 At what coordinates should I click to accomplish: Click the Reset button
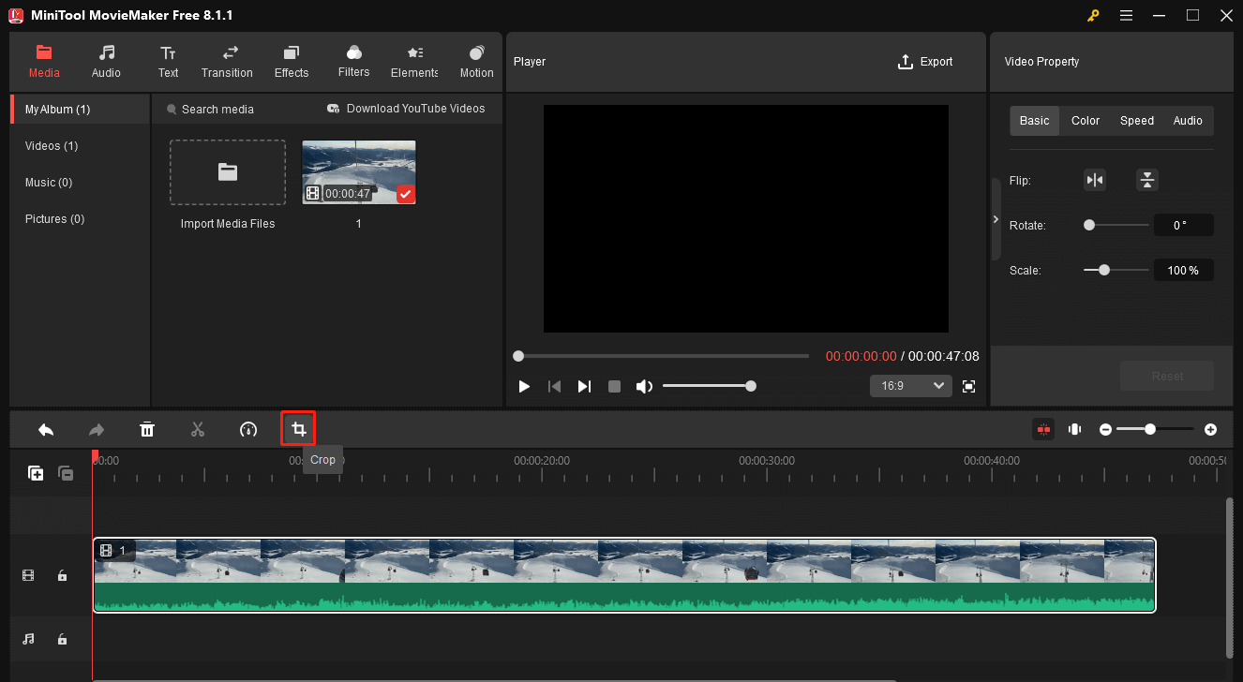(1167, 376)
